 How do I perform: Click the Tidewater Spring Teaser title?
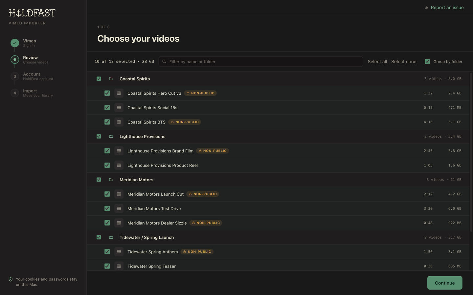151,266
